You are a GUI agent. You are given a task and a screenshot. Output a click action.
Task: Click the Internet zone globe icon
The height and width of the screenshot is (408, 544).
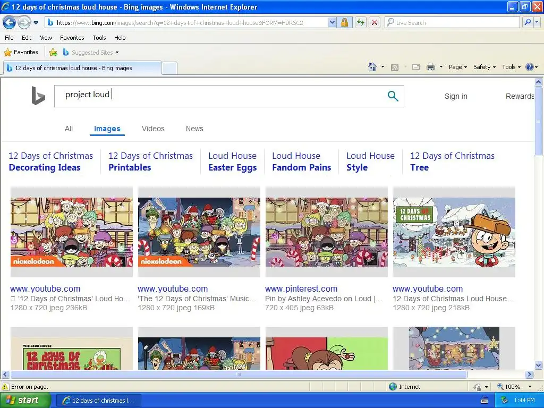tap(393, 387)
